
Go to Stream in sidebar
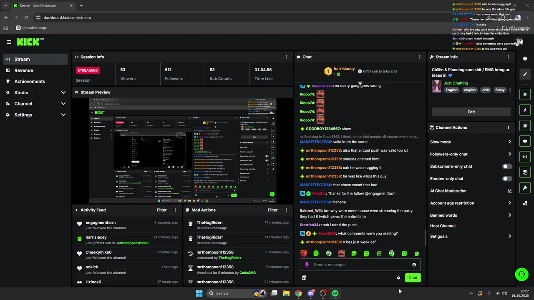[x=35, y=59]
